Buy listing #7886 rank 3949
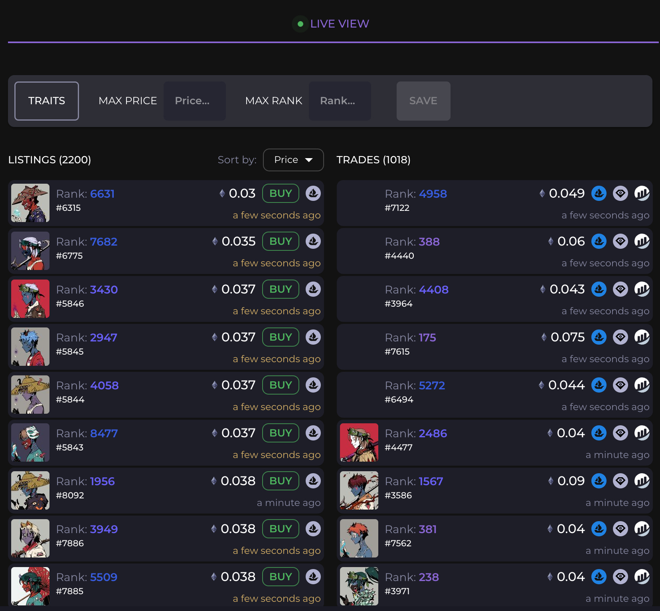660x611 pixels. pos(281,529)
